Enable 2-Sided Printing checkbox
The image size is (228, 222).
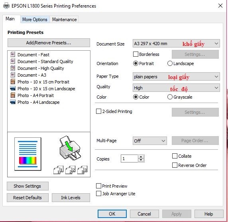tap(98, 111)
